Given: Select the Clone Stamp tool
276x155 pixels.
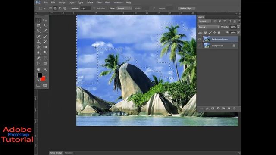Looking at the screenshot, I should (38, 42).
